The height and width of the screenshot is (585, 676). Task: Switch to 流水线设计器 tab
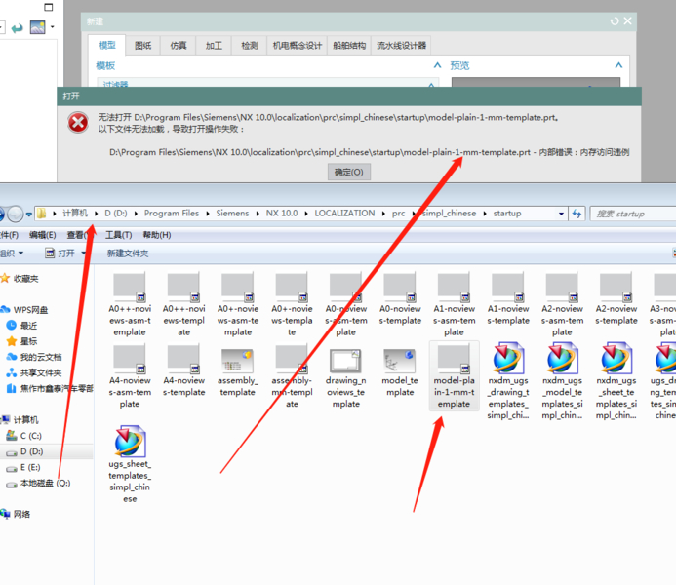pos(401,45)
